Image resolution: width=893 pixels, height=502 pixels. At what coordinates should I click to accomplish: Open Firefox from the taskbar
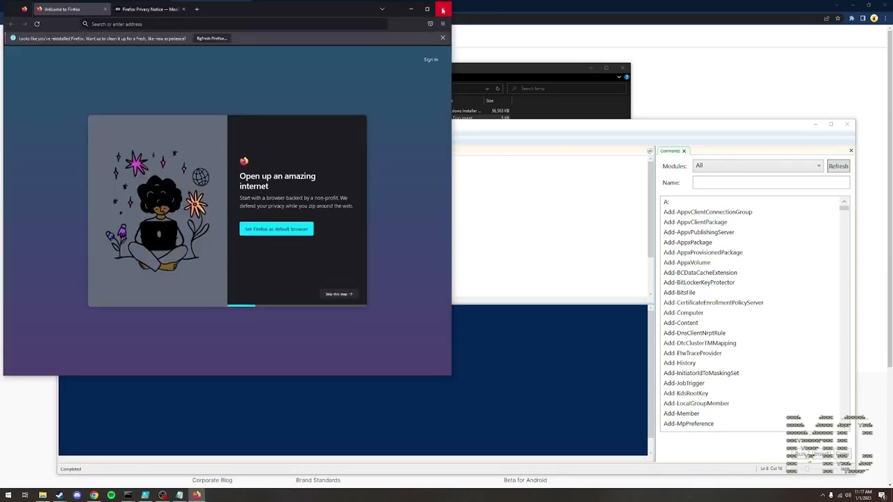pos(197,495)
